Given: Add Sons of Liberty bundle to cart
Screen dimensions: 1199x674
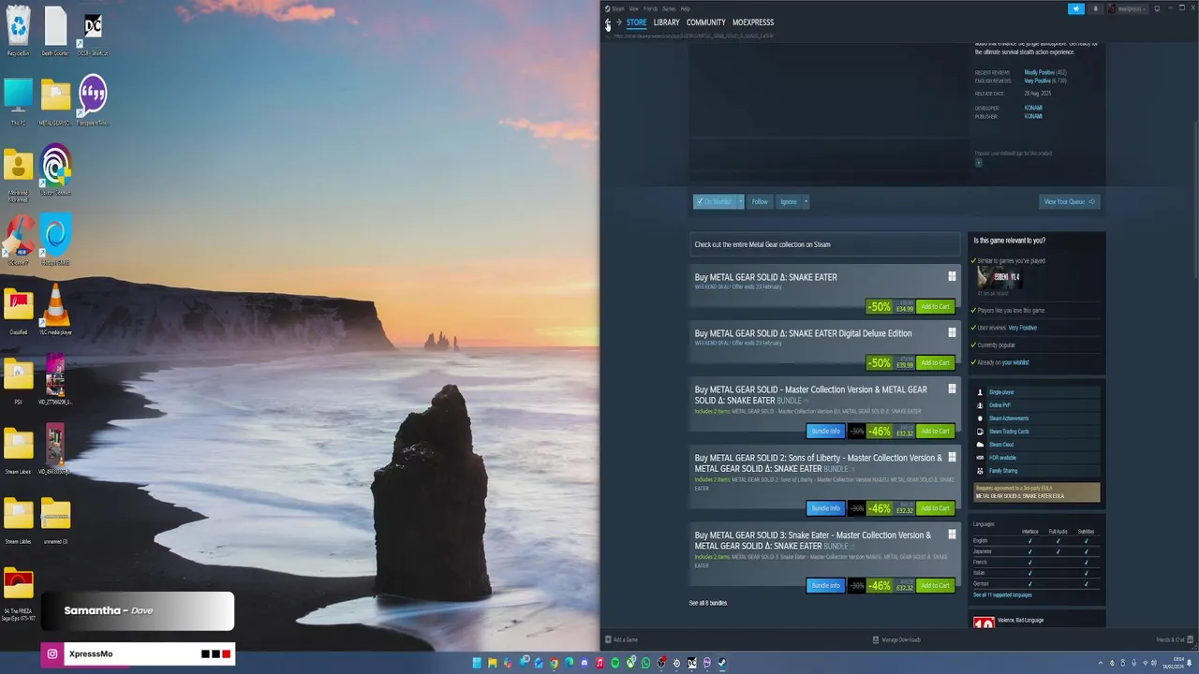Looking at the screenshot, I should tap(935, 508).
